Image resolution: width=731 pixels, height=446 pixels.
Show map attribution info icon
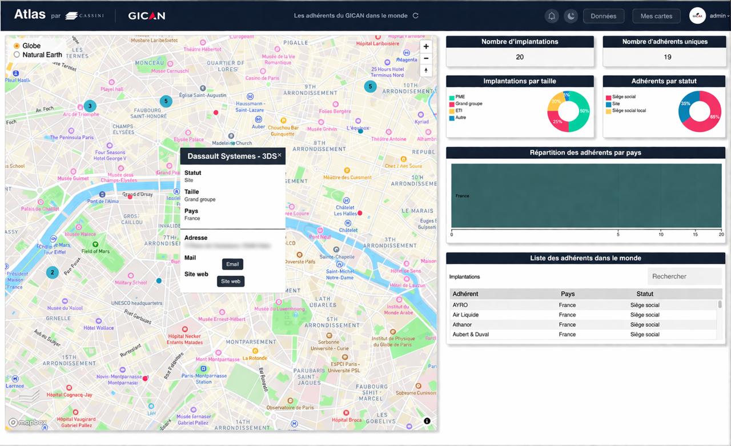[427, 421]
